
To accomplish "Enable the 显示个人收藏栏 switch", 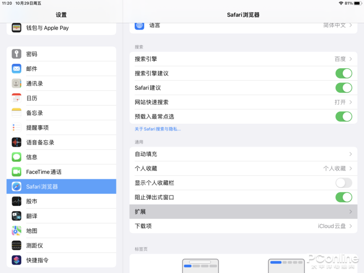I will click(343, 183).
